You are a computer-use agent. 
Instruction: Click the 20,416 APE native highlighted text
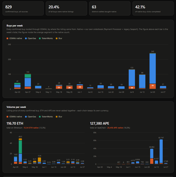click(115, 128)
